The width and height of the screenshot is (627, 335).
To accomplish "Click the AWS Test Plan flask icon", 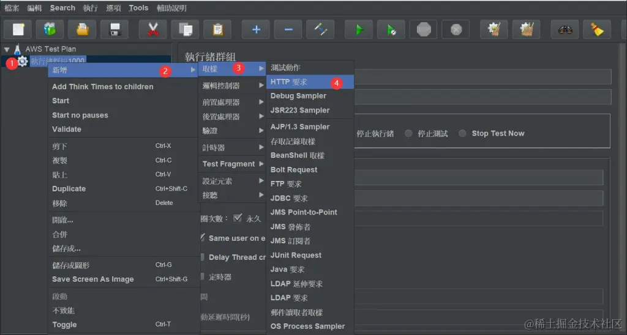I will click(x=17, y=49).
